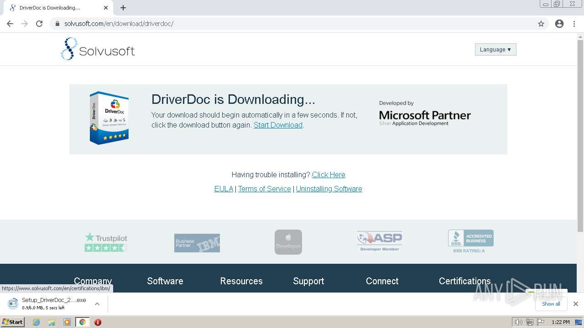Reload the page with refresh icon
Image resolution: width=584 pixels, height=328 pixels.
(39, 24)
